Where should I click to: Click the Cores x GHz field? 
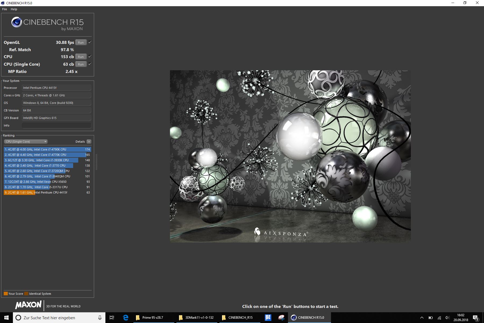pos(56,95)
